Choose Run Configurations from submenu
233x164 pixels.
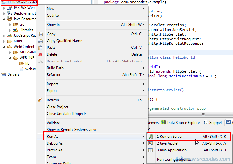point(174,159)
